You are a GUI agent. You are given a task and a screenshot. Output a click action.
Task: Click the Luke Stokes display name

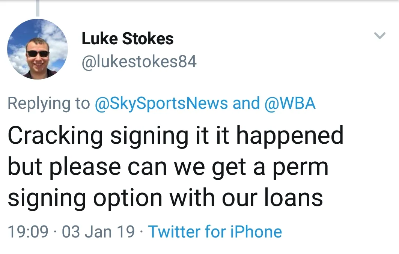pos(128,39)
